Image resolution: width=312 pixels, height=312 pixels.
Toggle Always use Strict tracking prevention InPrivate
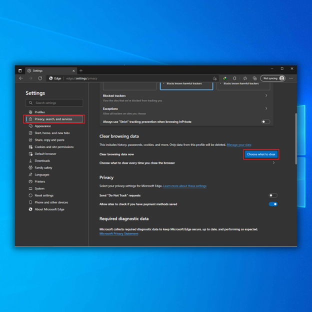[265, 121]
